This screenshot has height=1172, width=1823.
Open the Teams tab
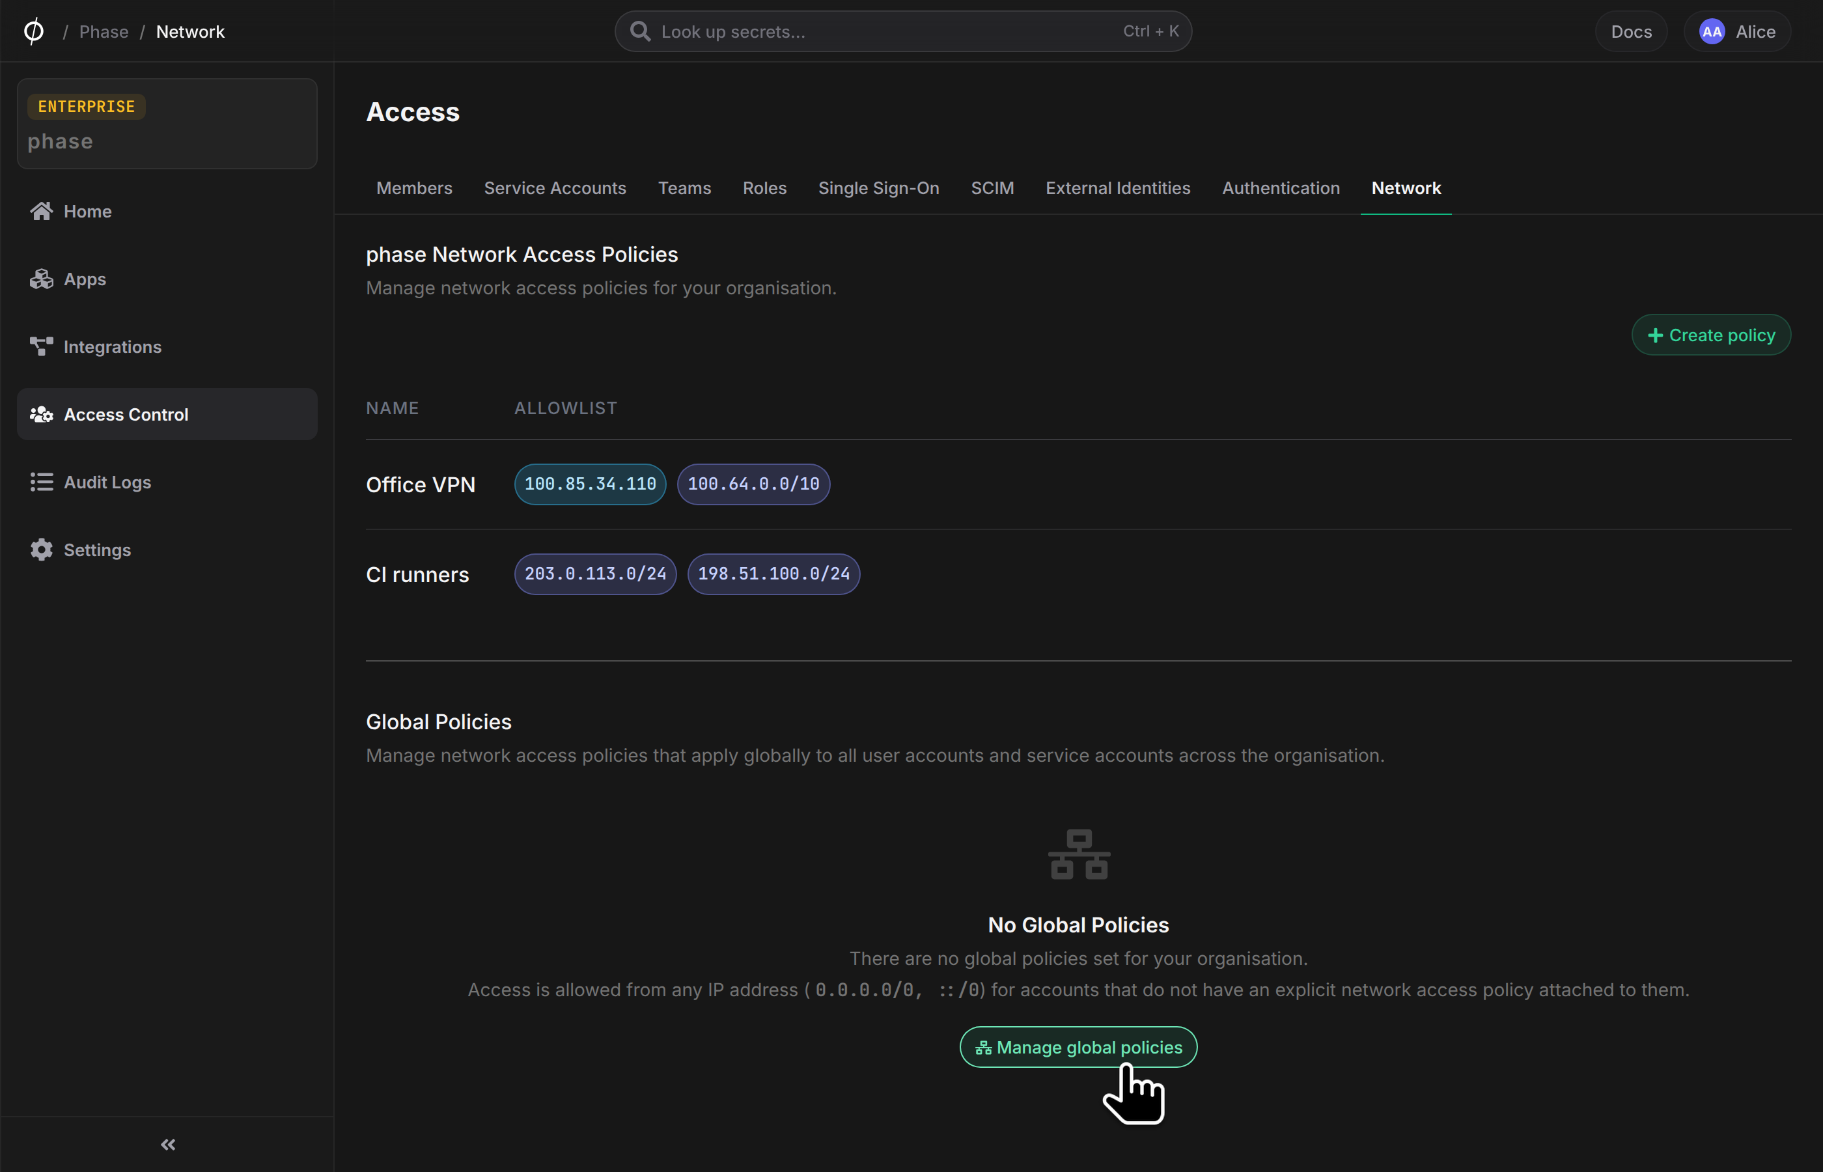point(684,188)
